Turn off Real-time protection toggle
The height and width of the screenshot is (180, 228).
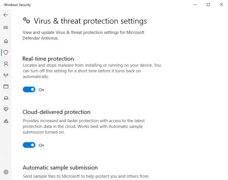coord(29,90)
